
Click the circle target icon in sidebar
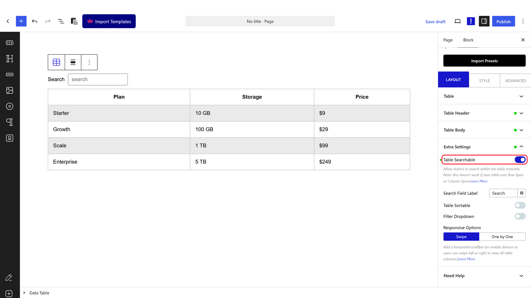pos(10,106)
